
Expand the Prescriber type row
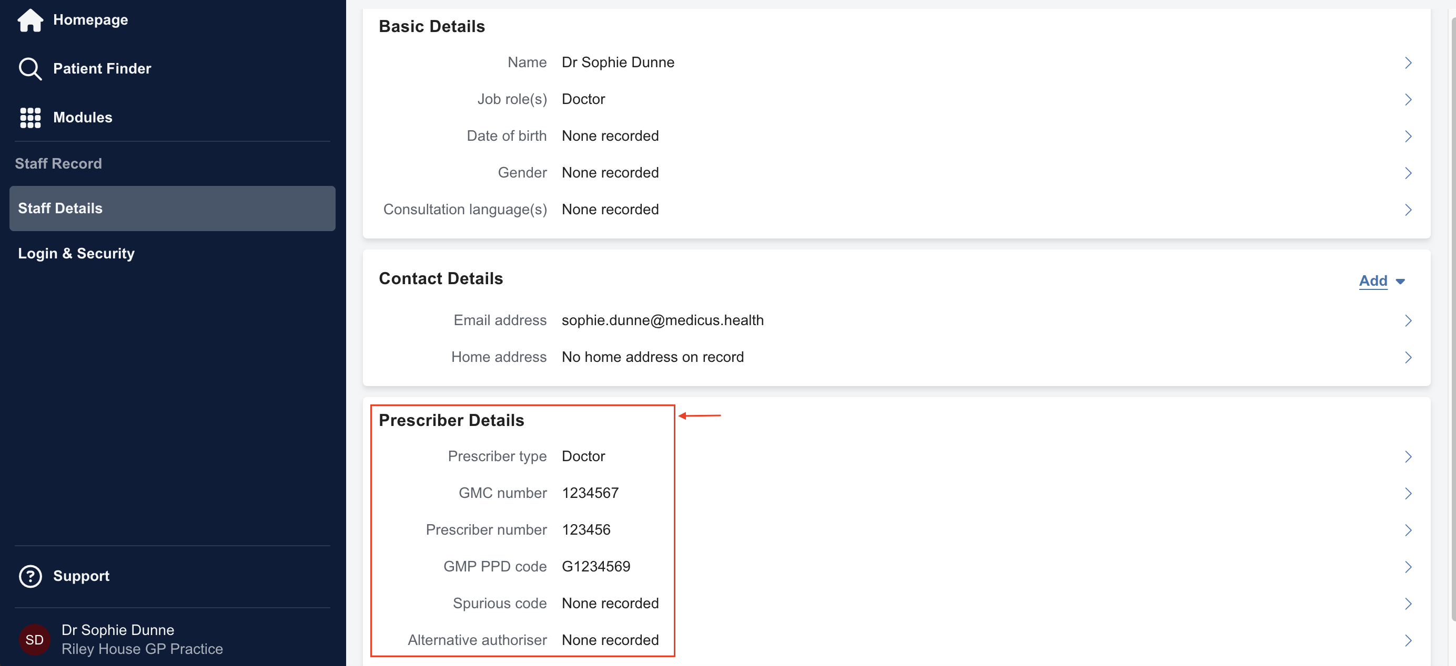coord(1408,456)
